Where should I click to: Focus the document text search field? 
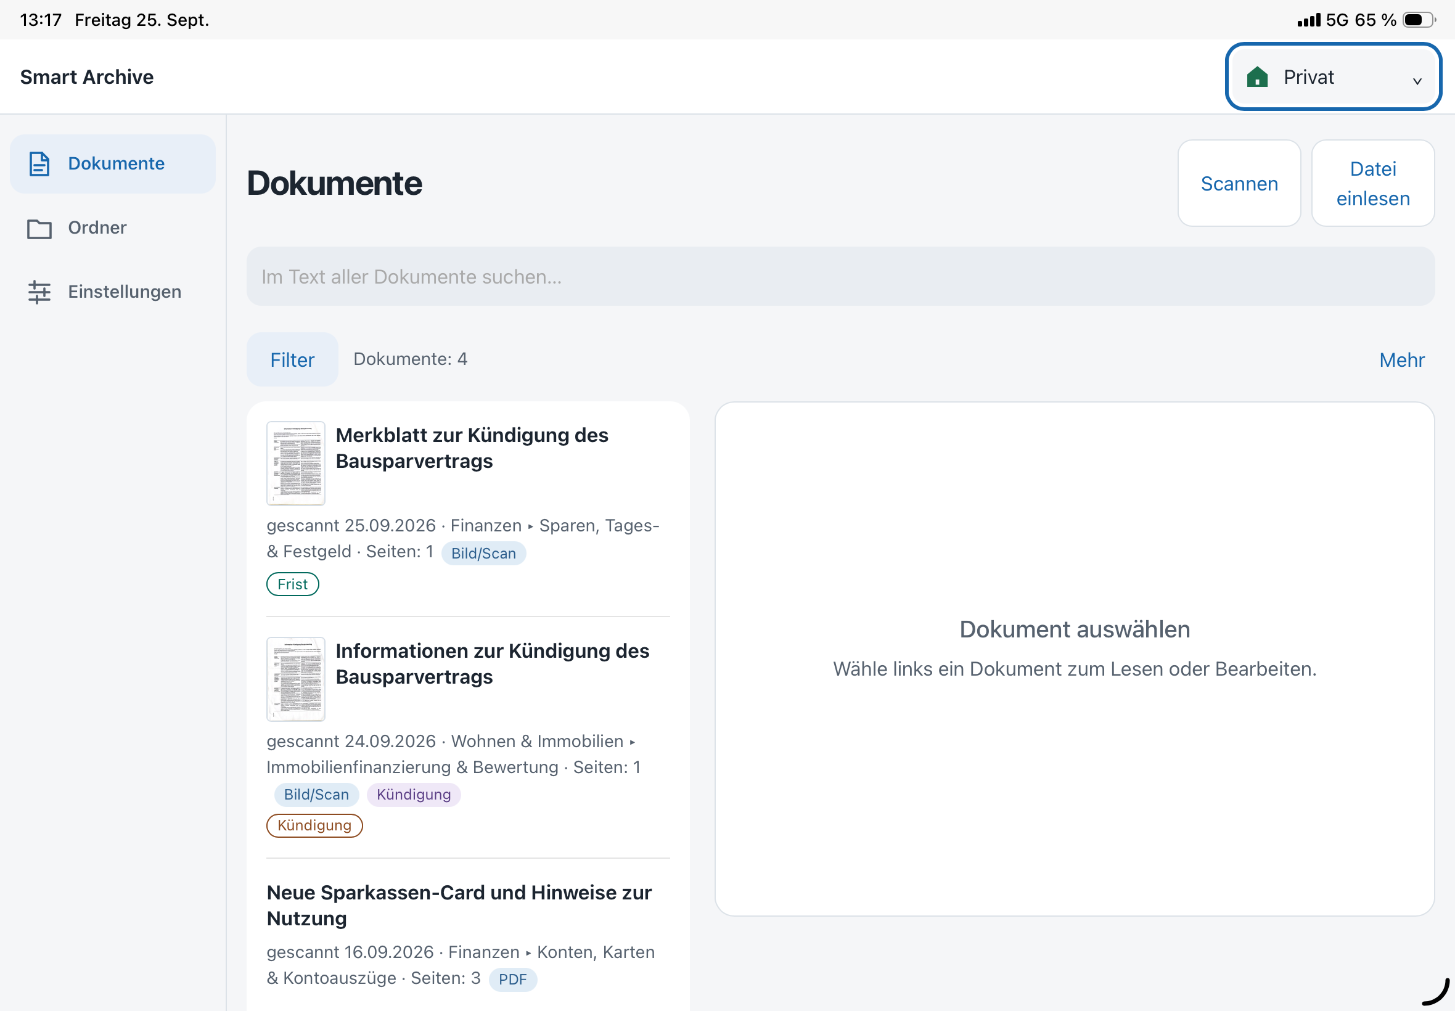pos(840,276)
